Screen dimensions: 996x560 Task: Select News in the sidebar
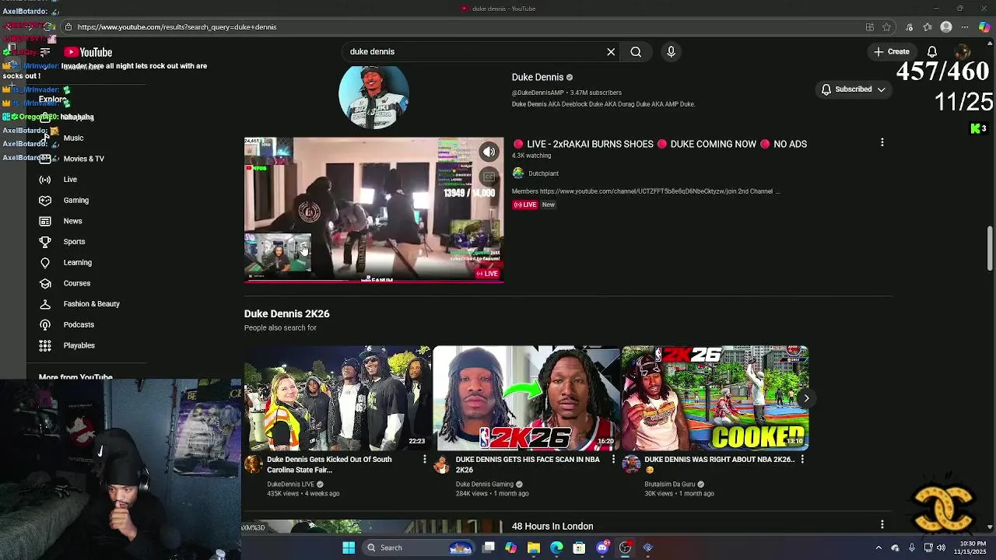[72, 221]
